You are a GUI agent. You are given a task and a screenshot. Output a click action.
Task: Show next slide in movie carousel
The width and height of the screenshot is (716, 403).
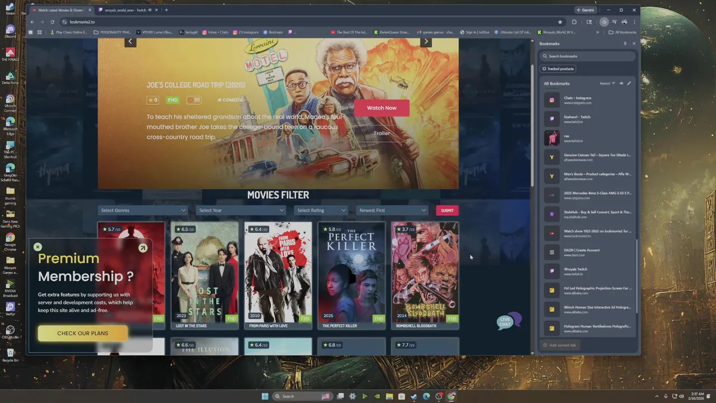pyautogui.click(x=426, y=41)
